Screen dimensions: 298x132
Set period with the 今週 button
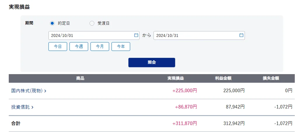[79, 47]
